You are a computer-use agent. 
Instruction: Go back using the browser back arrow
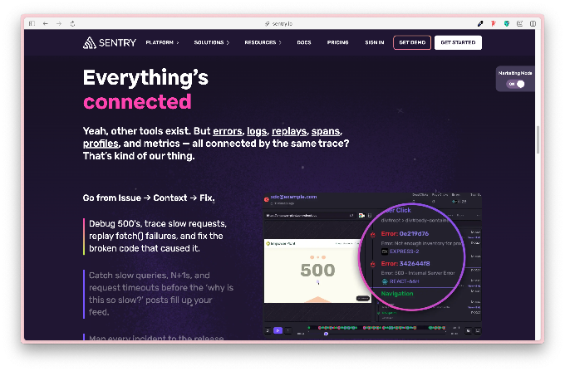coord(46,24)
